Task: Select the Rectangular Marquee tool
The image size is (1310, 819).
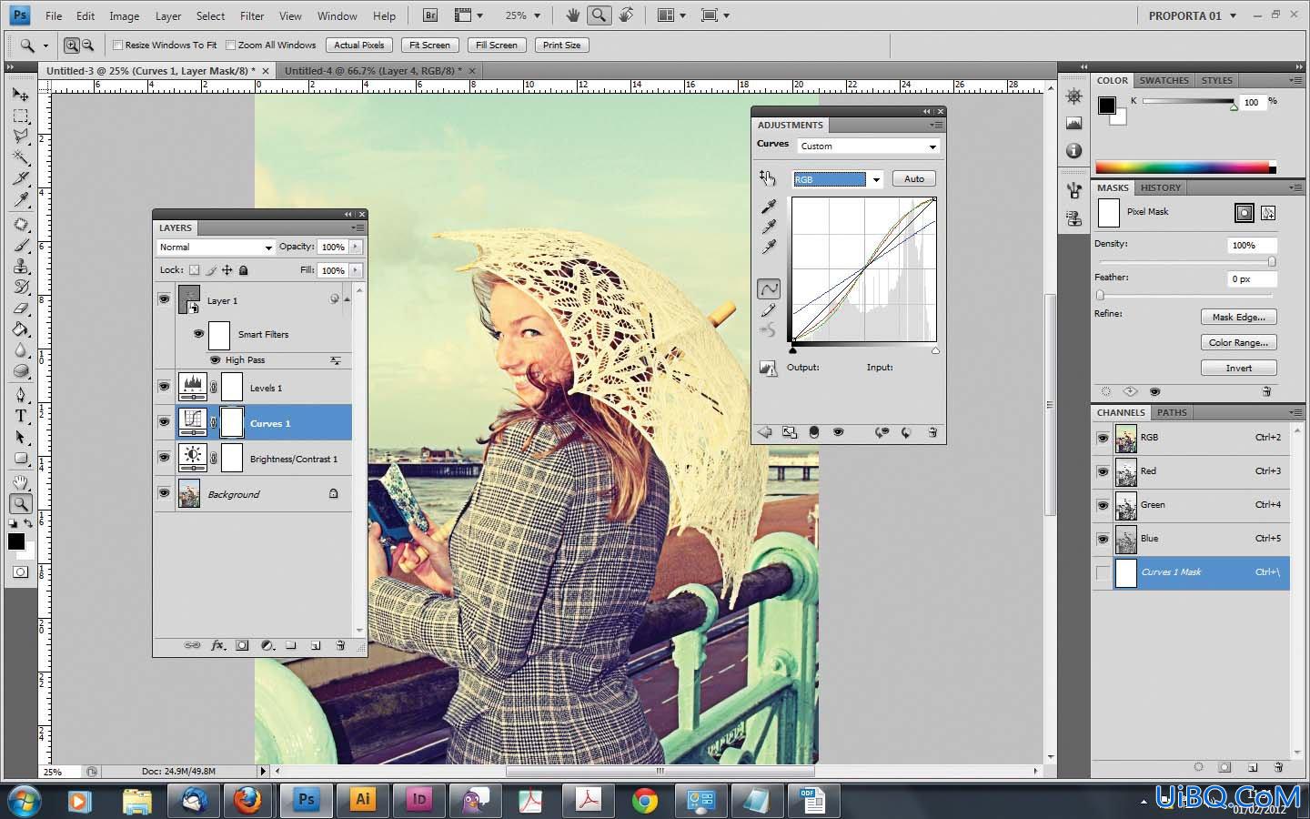Action: pos(20,116)
